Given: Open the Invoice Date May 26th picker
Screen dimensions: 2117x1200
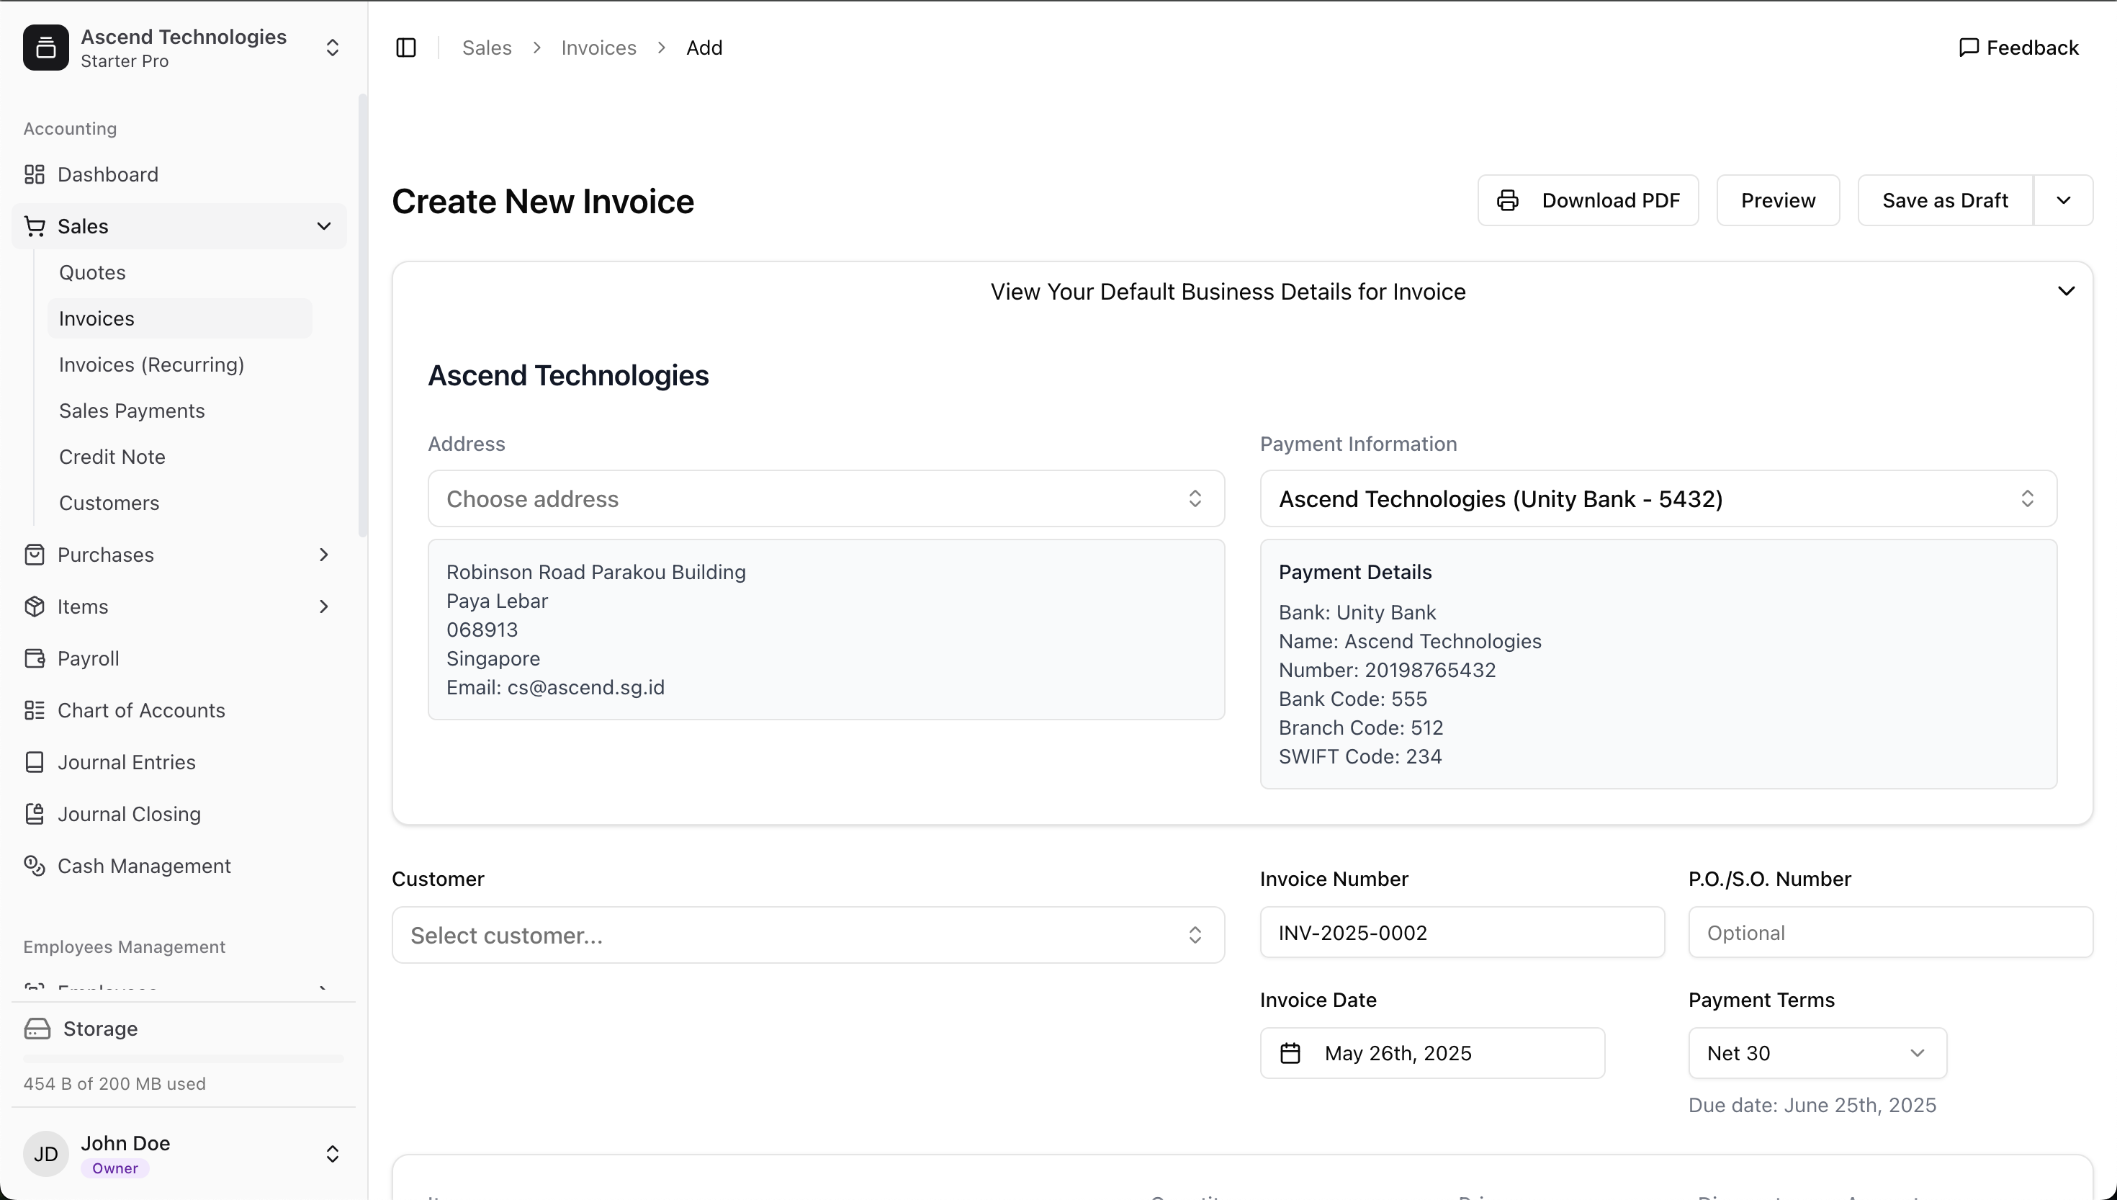Looking at the screenshot, I should tap(1432, 1053).
